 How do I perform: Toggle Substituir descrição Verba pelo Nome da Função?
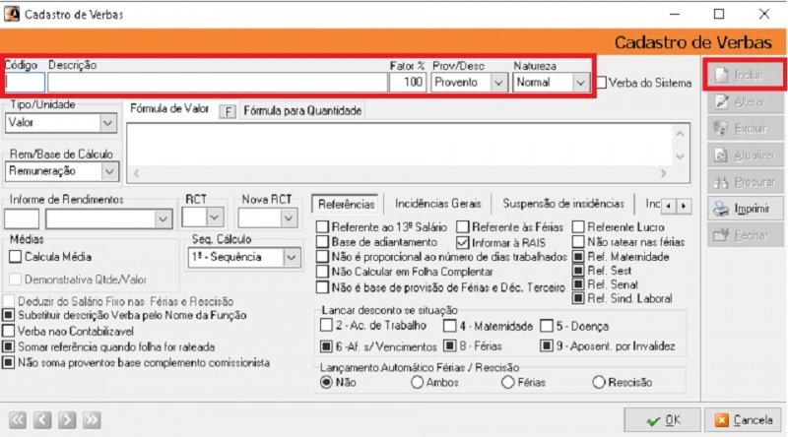(9, 315)
